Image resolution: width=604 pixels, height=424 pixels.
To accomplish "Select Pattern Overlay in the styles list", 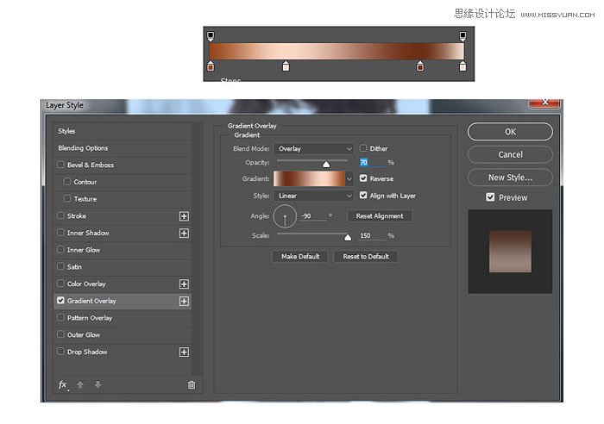I will point(123,318).
